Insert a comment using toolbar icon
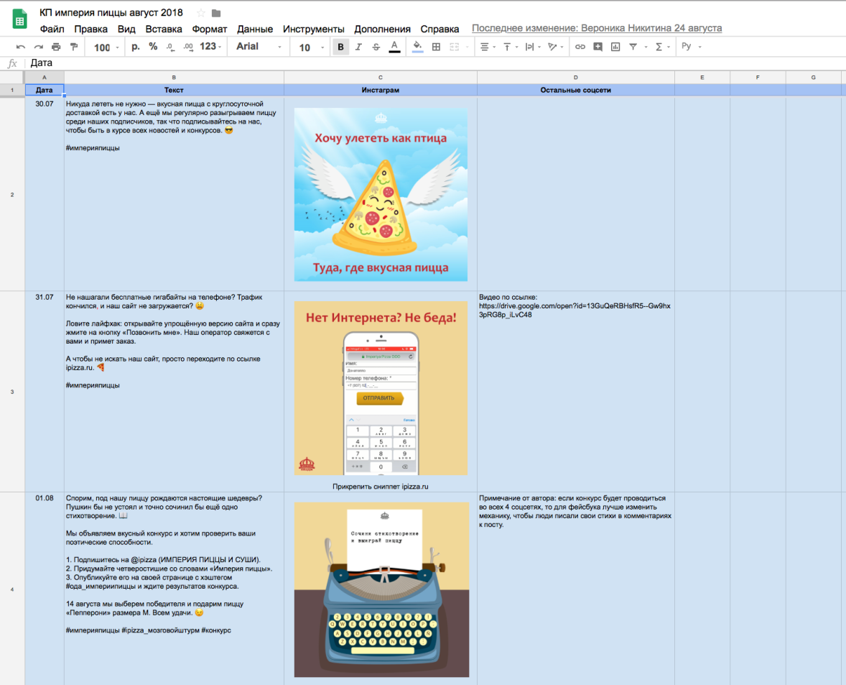 pos(598,47)
